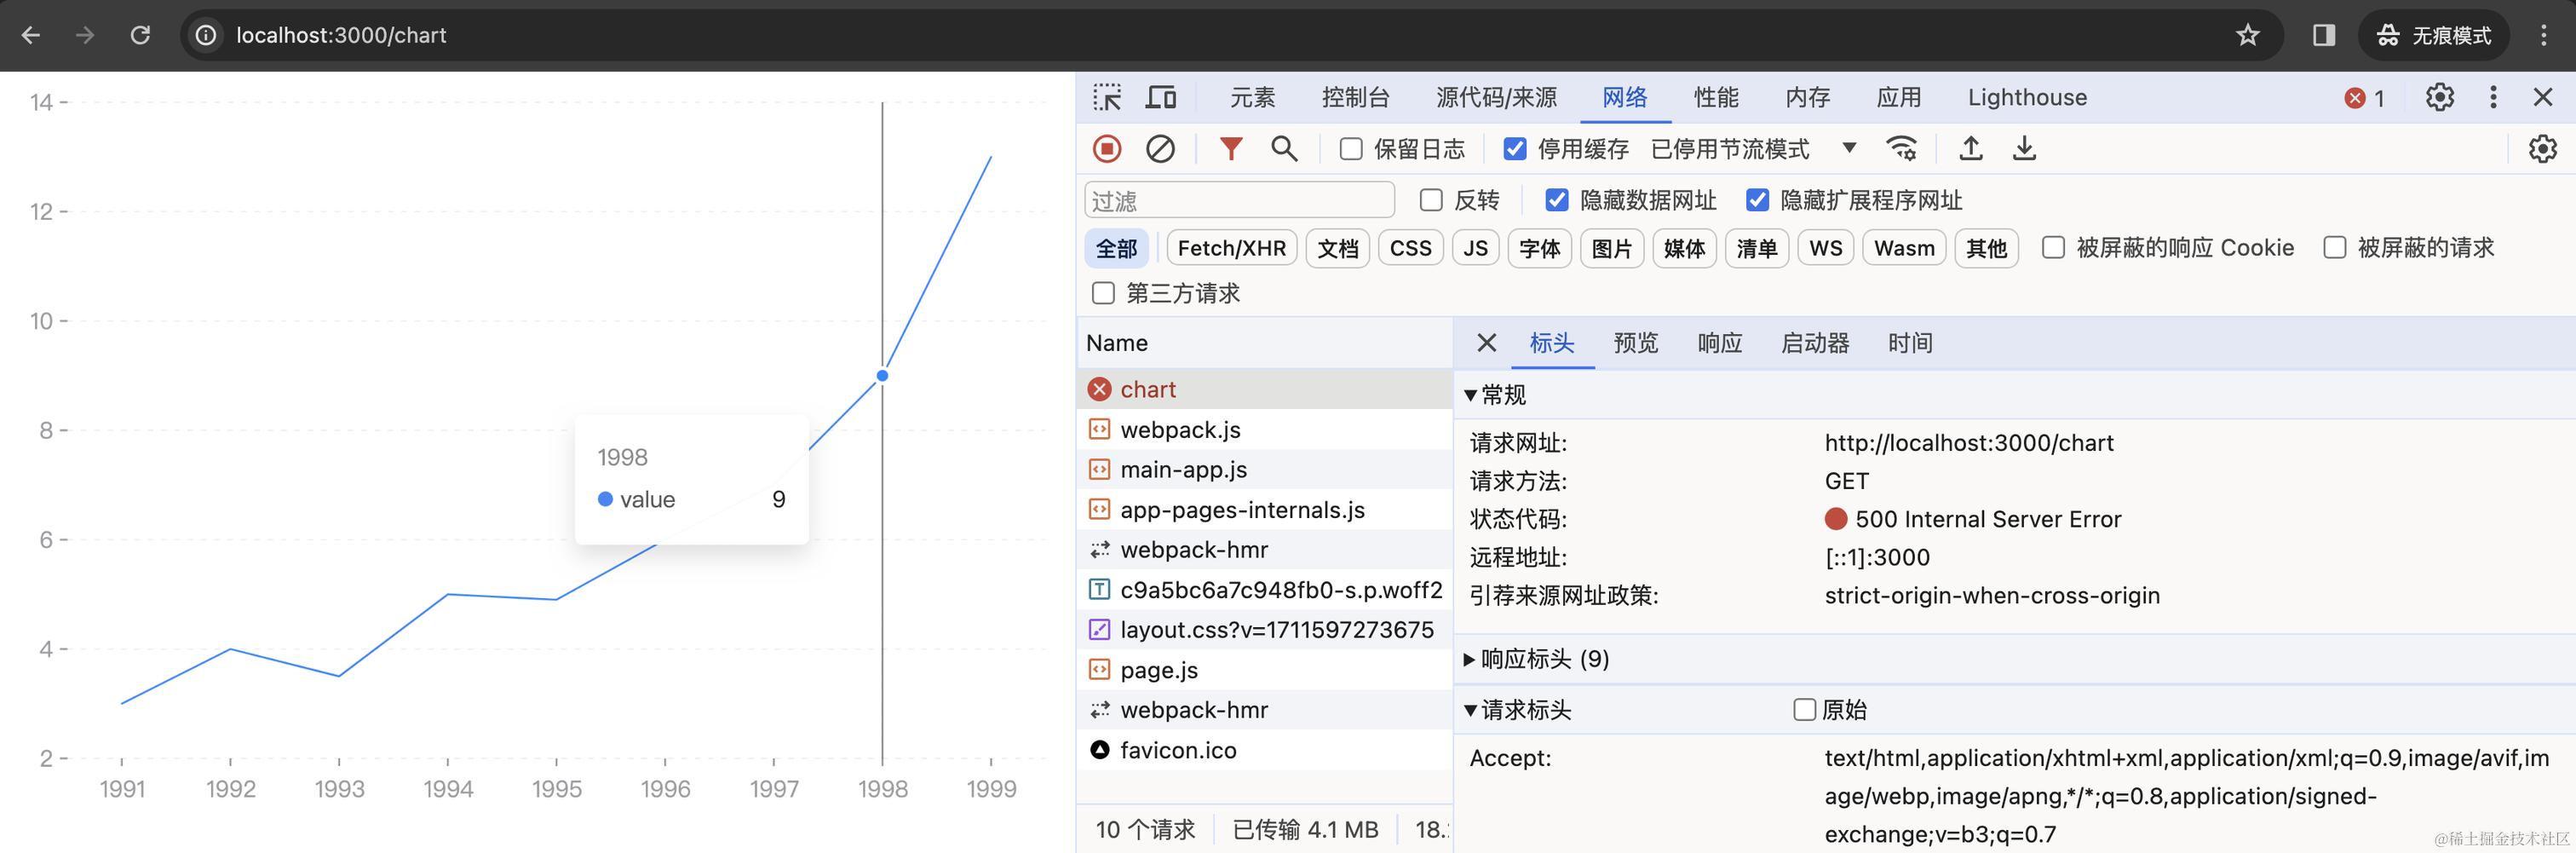Viewport: 2576px width, 853px height.
Task: Select the layout.css?v=1711597273675 request
Action: pos(1264,630)
